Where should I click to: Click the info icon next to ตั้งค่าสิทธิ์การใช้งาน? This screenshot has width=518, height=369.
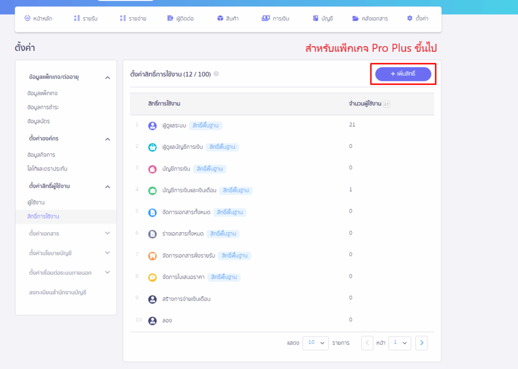click(x=216, y=74)
